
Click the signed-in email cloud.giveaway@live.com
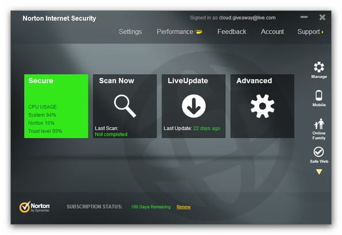(247, 18)
